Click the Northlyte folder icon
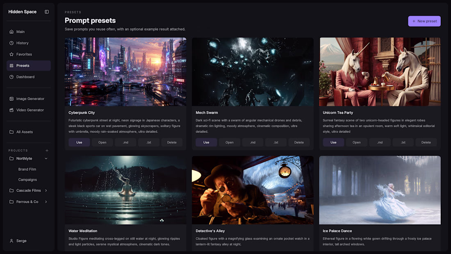Image resolution: width=451 pixels, height=254 pixels. [11, 158]
